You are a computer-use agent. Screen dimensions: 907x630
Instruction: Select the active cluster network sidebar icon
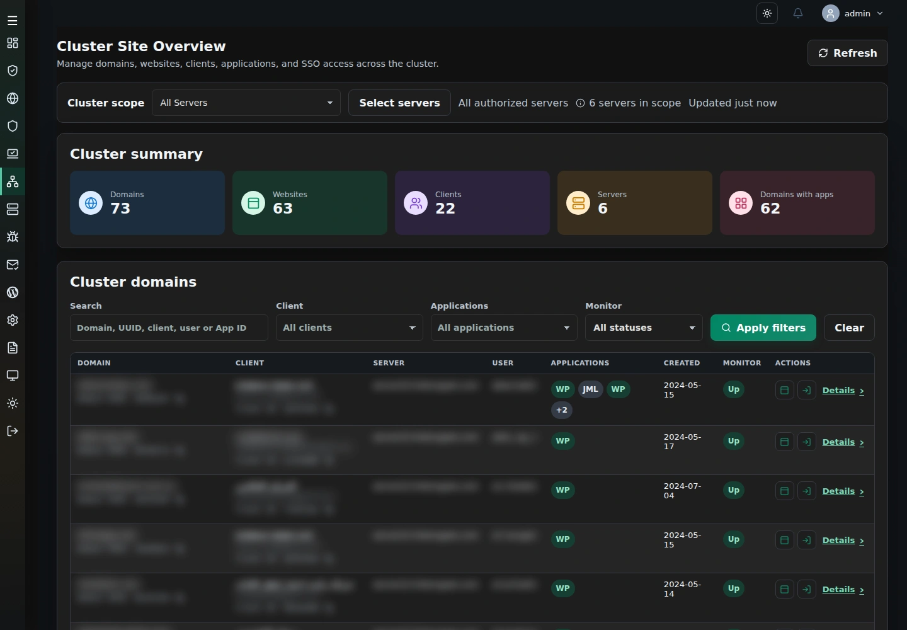coord(13,181)
